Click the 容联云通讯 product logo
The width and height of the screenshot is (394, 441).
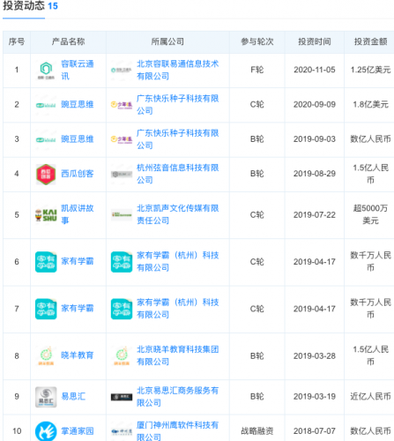[x=46, y=70]
